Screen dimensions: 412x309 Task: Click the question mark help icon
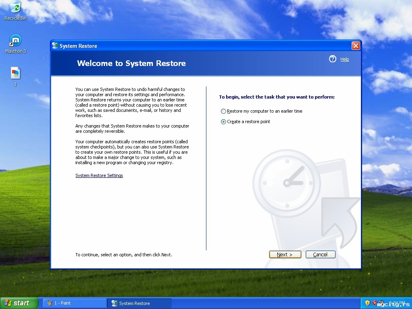[x=333, y=59]
